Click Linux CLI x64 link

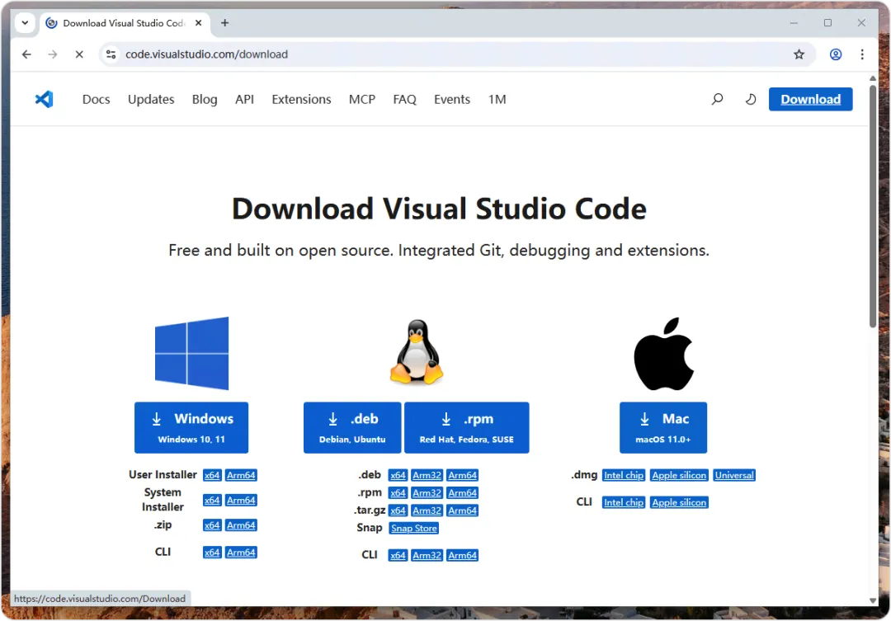[398, 556]
